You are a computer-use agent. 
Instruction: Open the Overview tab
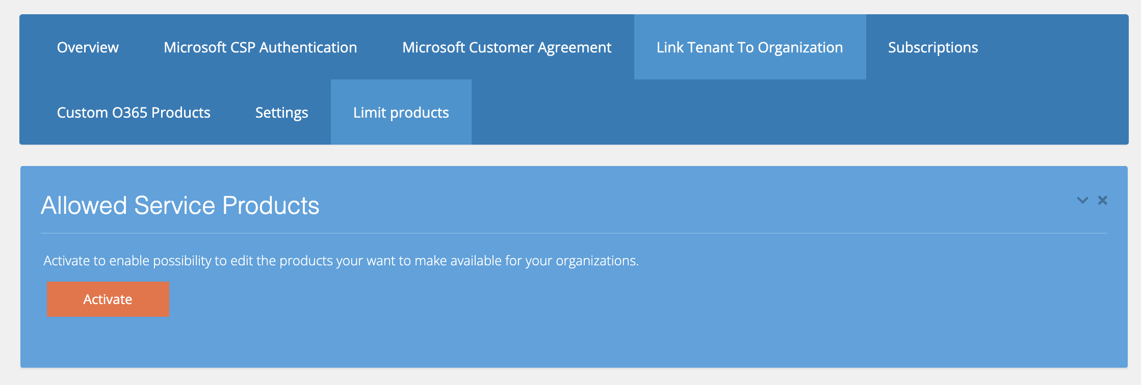point(88,47)
